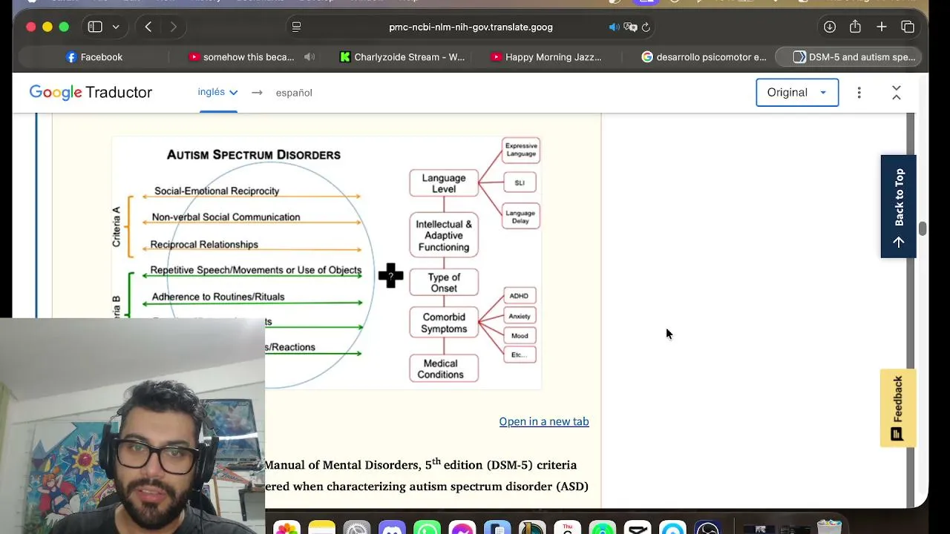Open the 'inglés' source language dropdown
Screen dimensions: 950x534
pos(217,93)
